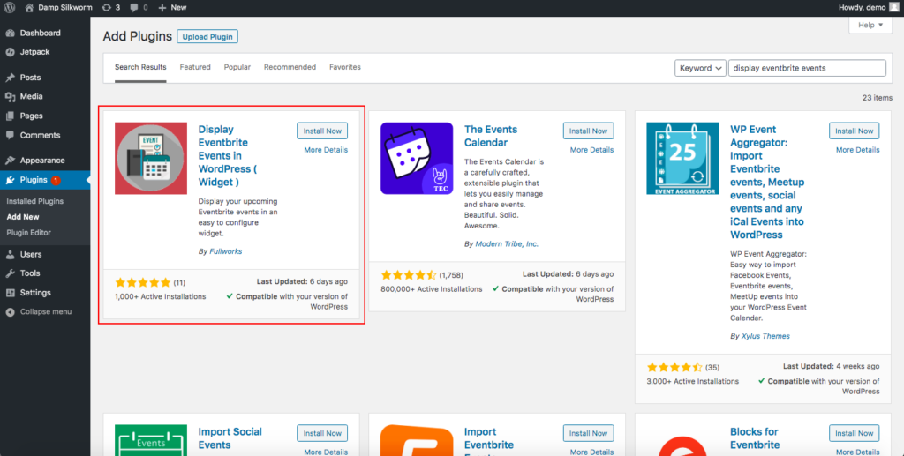Open the demo user avatar in admin bar
The height and width of the screenshot is (456, 904).
894,7
